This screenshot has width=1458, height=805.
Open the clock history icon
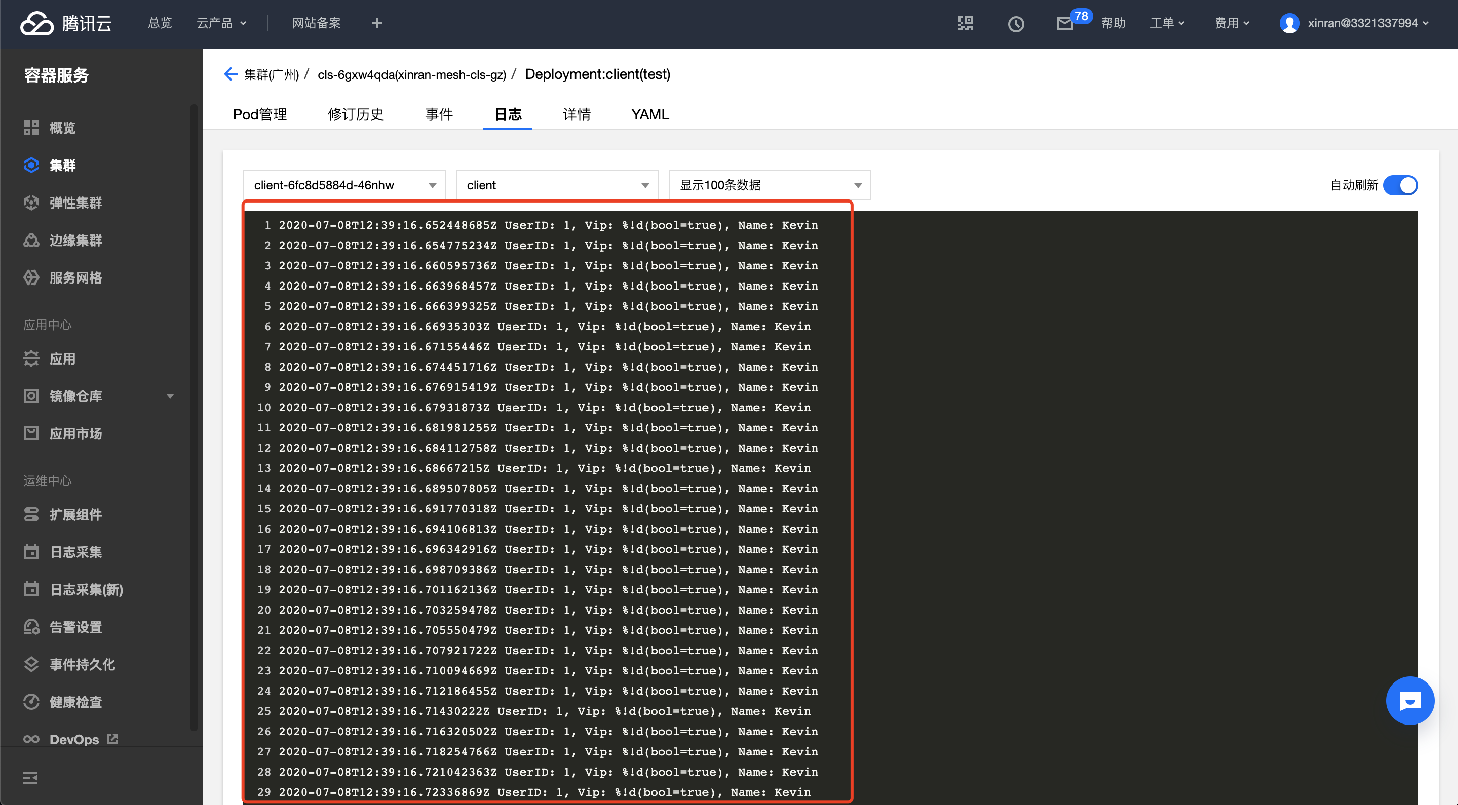tap(1016, 24)
